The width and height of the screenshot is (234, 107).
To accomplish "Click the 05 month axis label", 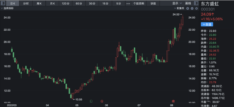I will pyautogui.click(x=77, y=105).
